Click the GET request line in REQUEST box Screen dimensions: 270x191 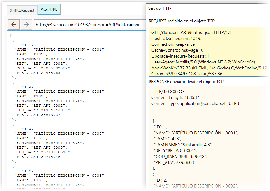(191, 32)
